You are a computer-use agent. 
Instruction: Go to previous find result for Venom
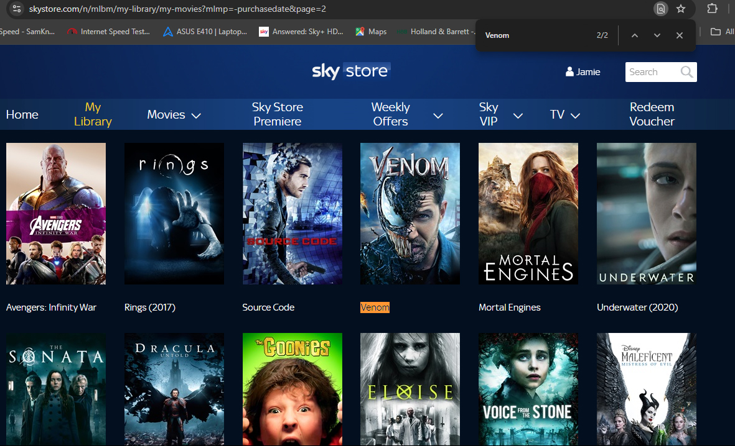[x=635, y=35]
